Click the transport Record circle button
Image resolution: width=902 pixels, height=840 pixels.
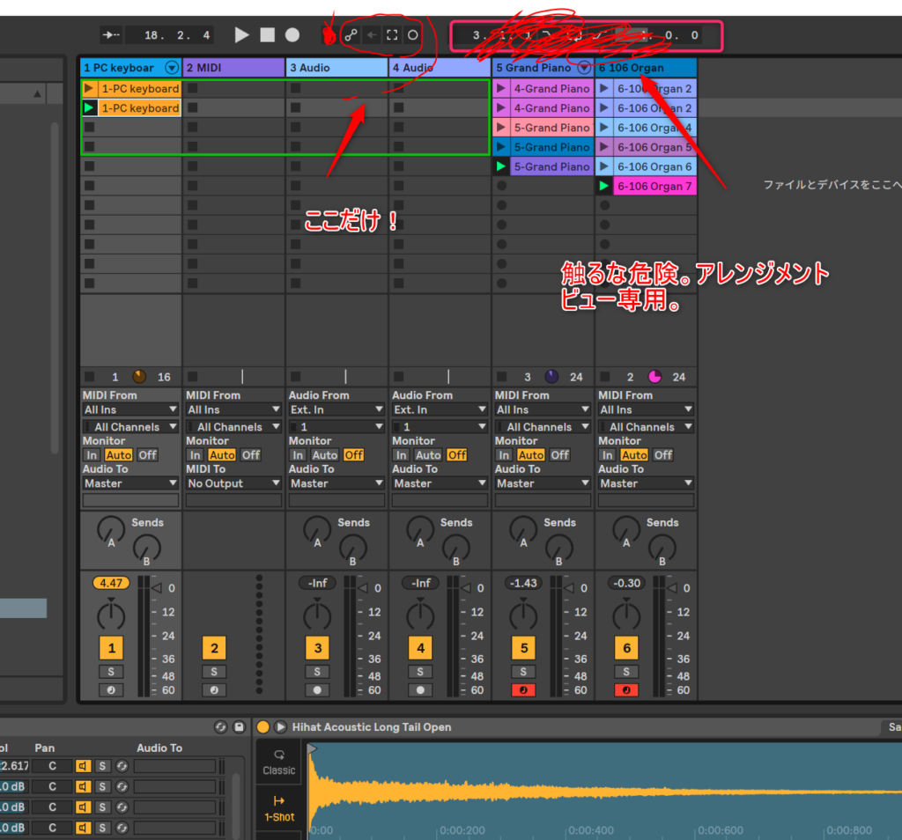[292, 35]
